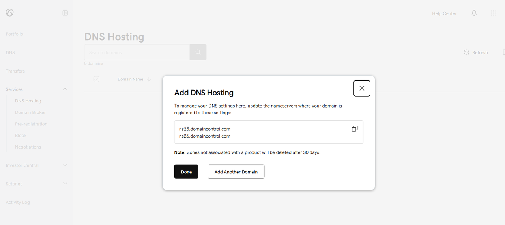
Task: Collapse the sidebar panel icon
Action: (65, 13)
